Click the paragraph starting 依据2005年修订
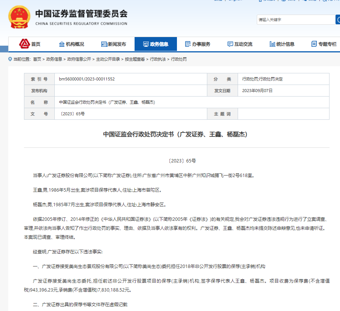 coord(177,228)
